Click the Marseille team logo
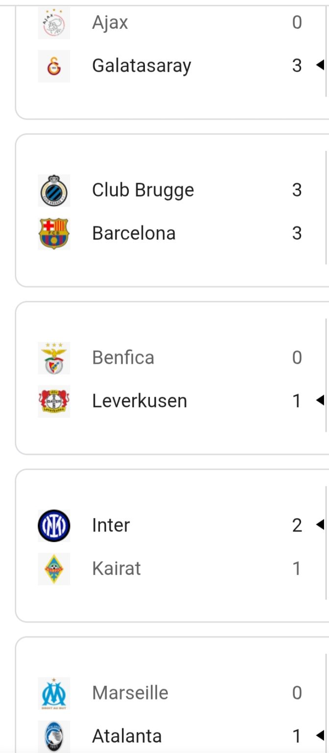329x753 pixels. pos(54,693)
